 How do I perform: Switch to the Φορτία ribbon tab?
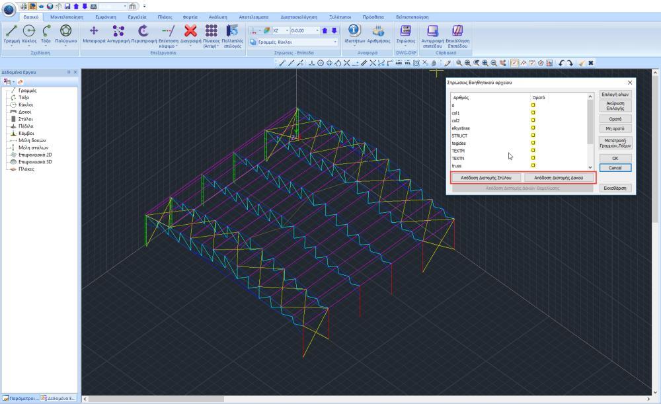190,17
